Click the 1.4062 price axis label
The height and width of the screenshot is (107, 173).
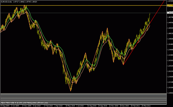coord(170,33)
